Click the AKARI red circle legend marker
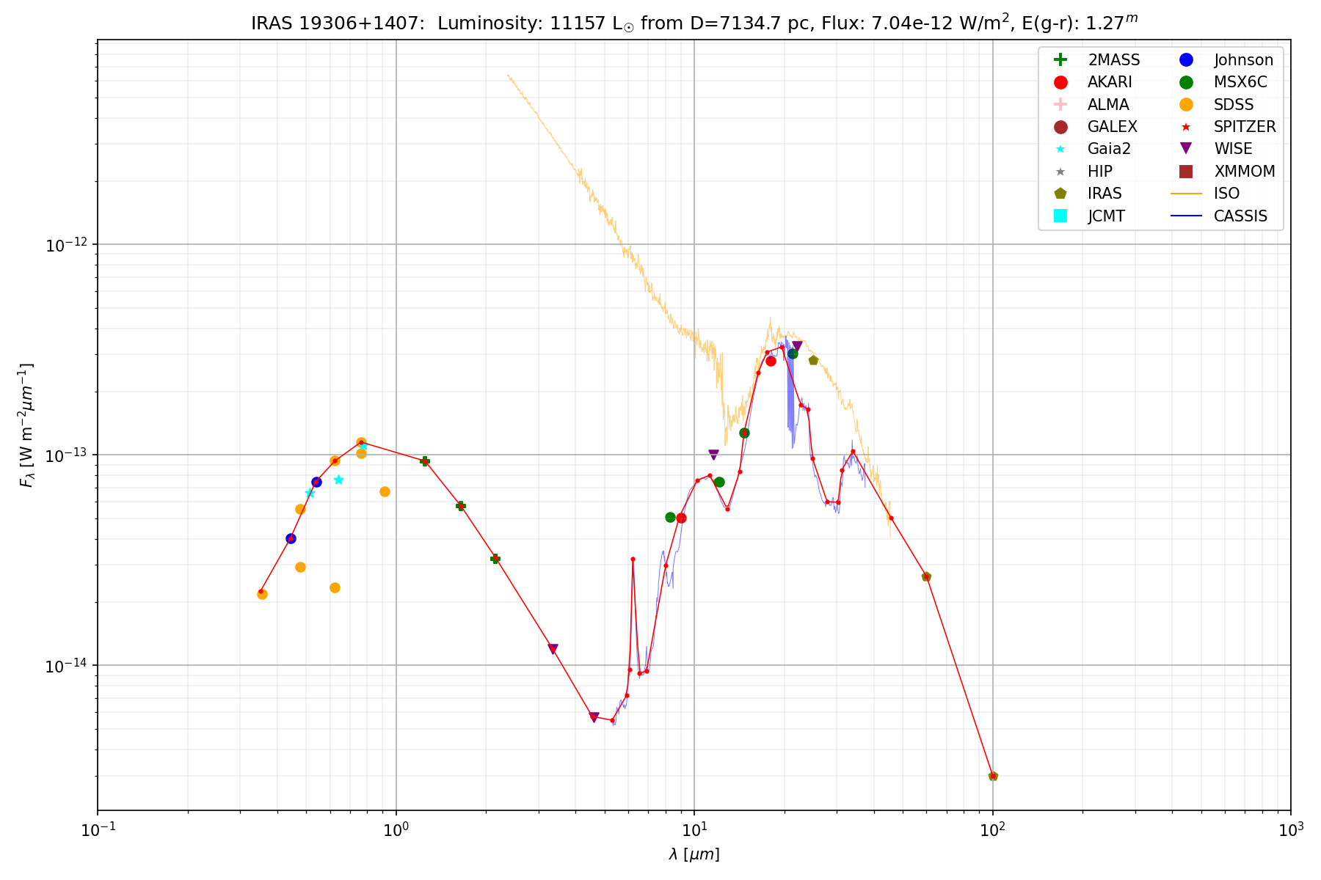1321x880 pixels. pos(1060,82)
